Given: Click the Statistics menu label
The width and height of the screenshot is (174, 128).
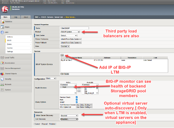Looking at the screenshot, I should [9, 22].
